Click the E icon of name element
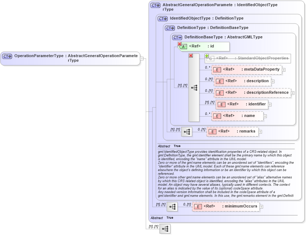Screen dimensions: 306x235 (x=217, y=116)
